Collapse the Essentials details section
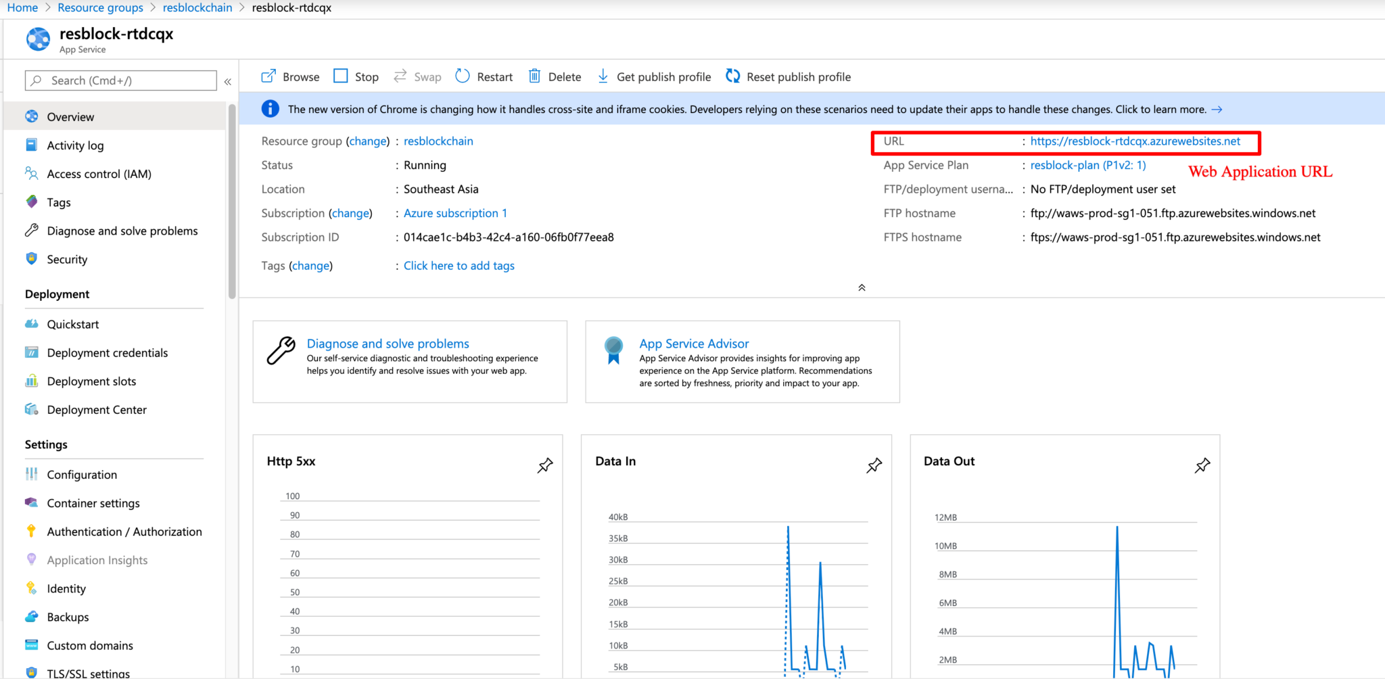Viewport: 1385px width, 679px height. tap(862, 287)
